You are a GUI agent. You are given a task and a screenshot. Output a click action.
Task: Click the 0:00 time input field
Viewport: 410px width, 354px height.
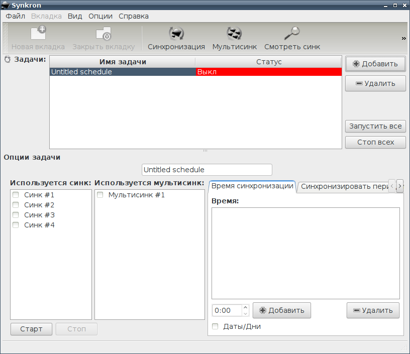[227, 310]
